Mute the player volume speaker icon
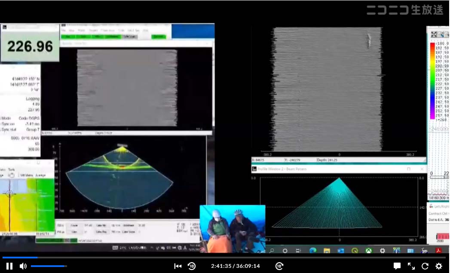Image resolution: width=450 pixels, height=273 pixels. 23,266
